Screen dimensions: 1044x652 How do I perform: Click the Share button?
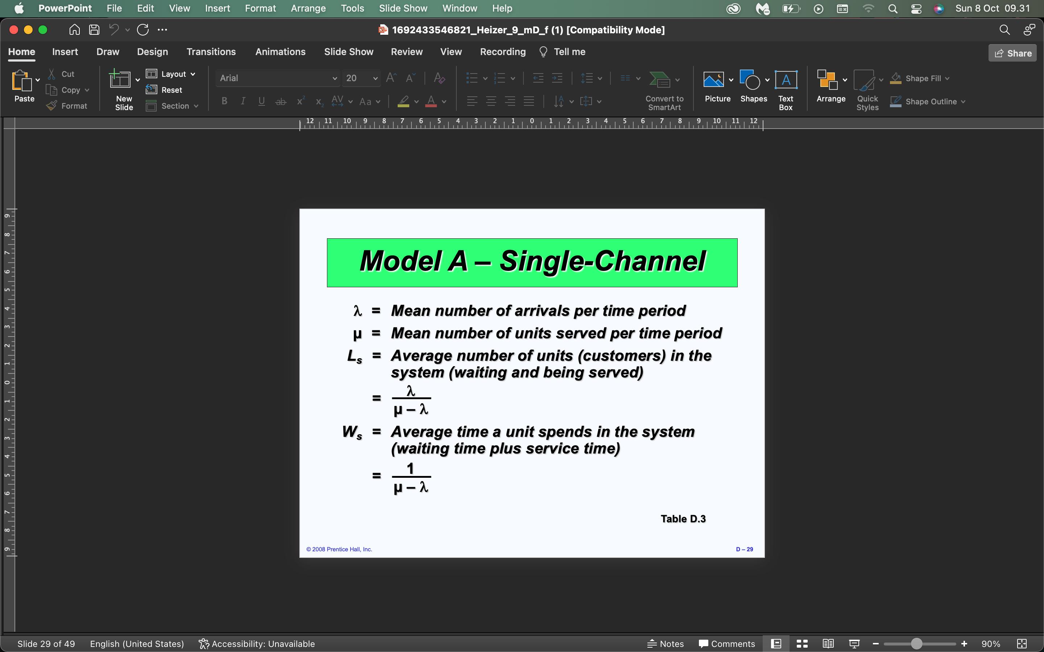(x=1012, y=53)
